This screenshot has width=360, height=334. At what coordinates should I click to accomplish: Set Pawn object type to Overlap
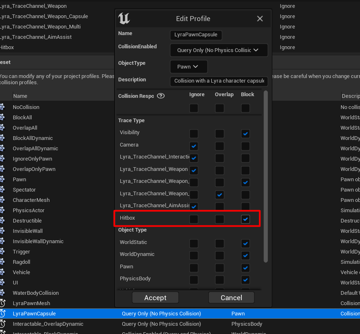tap(219, 268)
